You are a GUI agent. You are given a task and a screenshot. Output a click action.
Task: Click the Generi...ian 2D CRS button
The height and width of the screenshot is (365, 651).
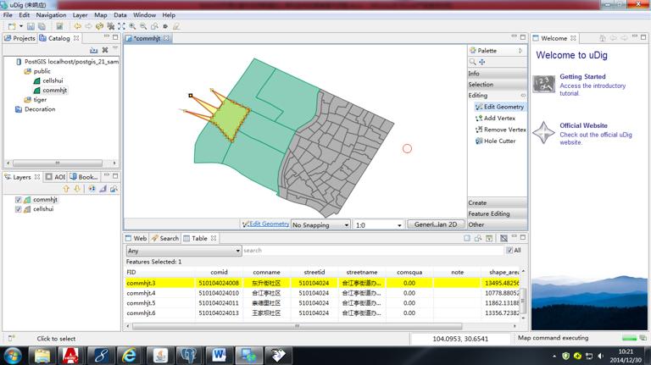tap(436, 224)
